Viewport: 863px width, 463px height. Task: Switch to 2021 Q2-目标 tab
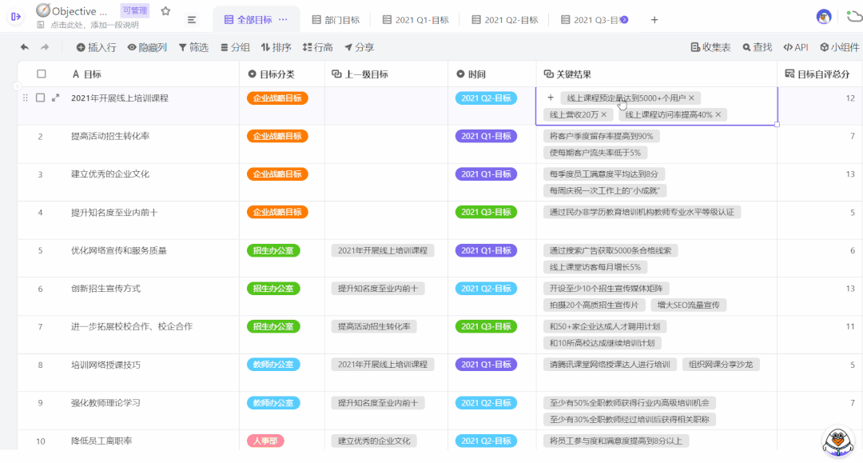505,20
